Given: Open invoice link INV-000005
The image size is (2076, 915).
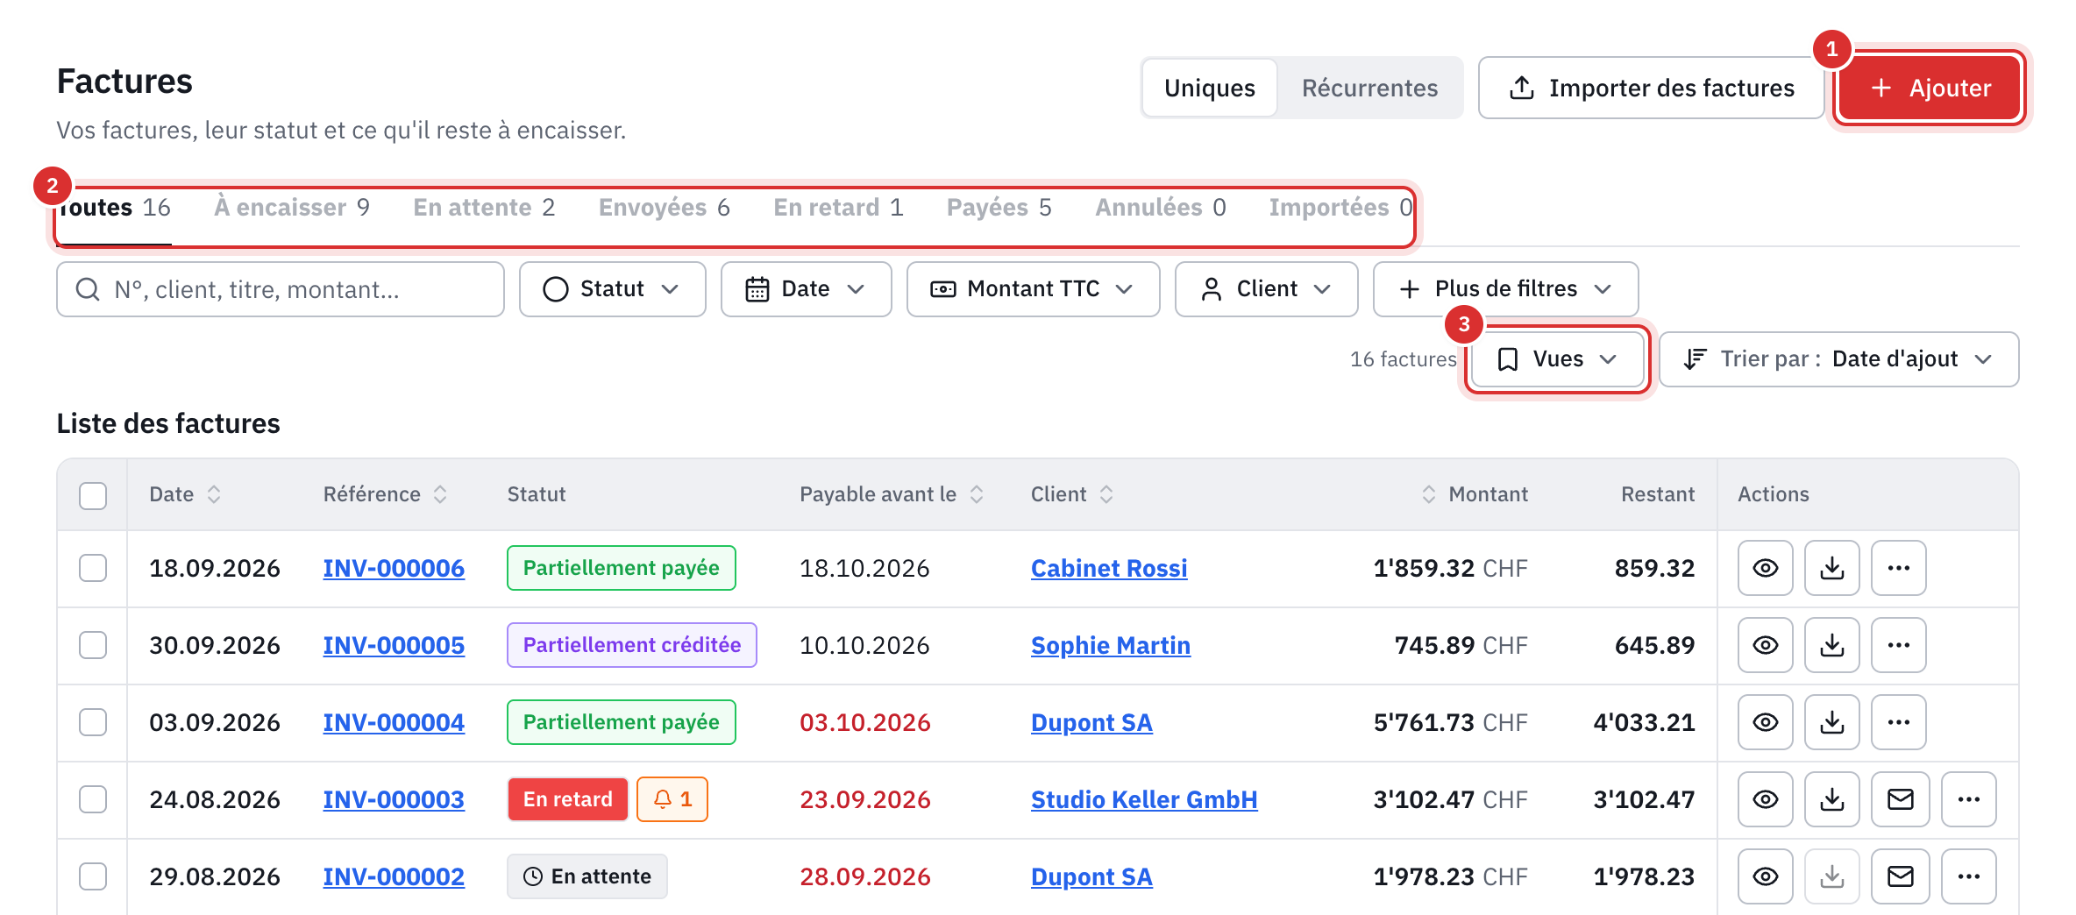Looking at the screenshot, I should click(x=394, y=645).
